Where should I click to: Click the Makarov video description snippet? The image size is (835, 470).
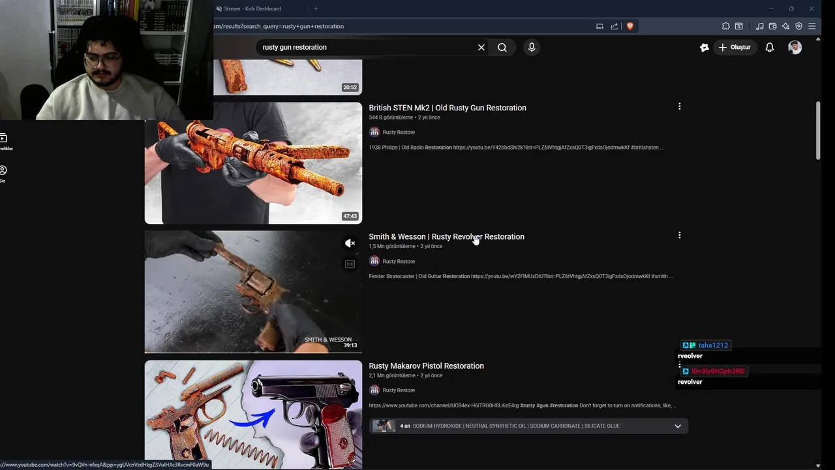(523, 406)
